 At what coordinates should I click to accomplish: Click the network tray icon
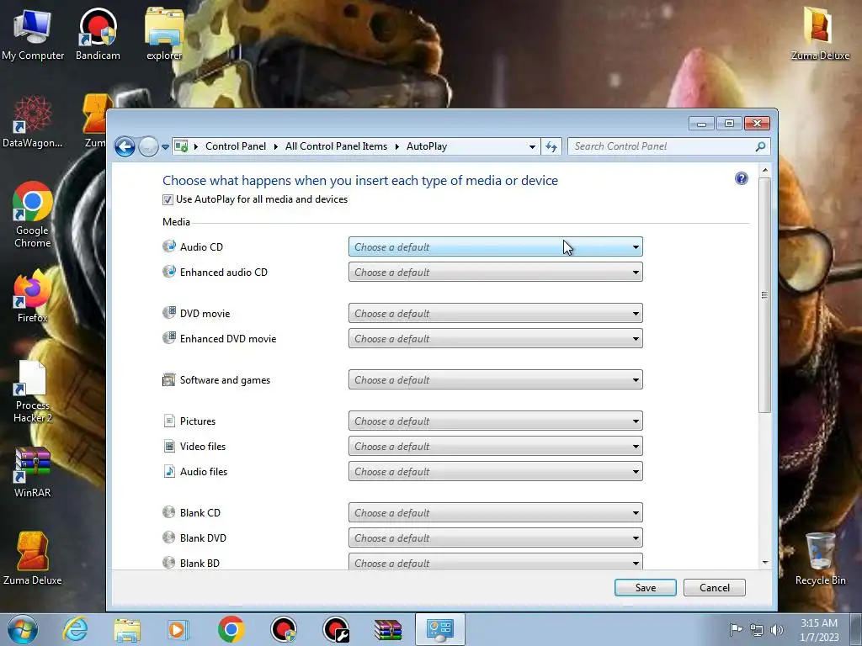click(757, 630)
